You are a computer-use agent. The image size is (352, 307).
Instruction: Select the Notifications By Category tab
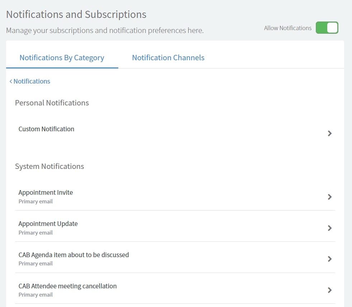[x=62, y=57]
